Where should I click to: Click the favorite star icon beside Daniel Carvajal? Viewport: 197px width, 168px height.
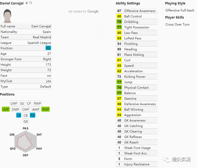(x=26, y=3)
